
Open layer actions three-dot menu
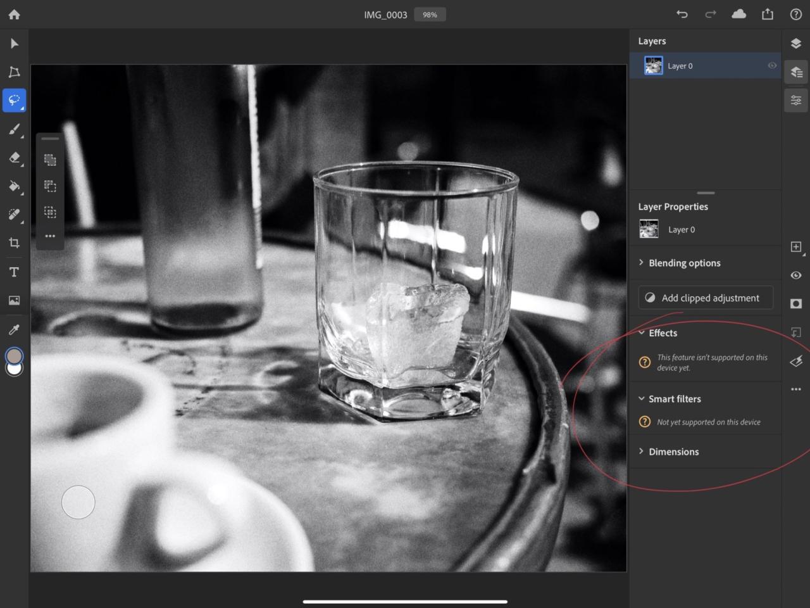tap(796, 389)
